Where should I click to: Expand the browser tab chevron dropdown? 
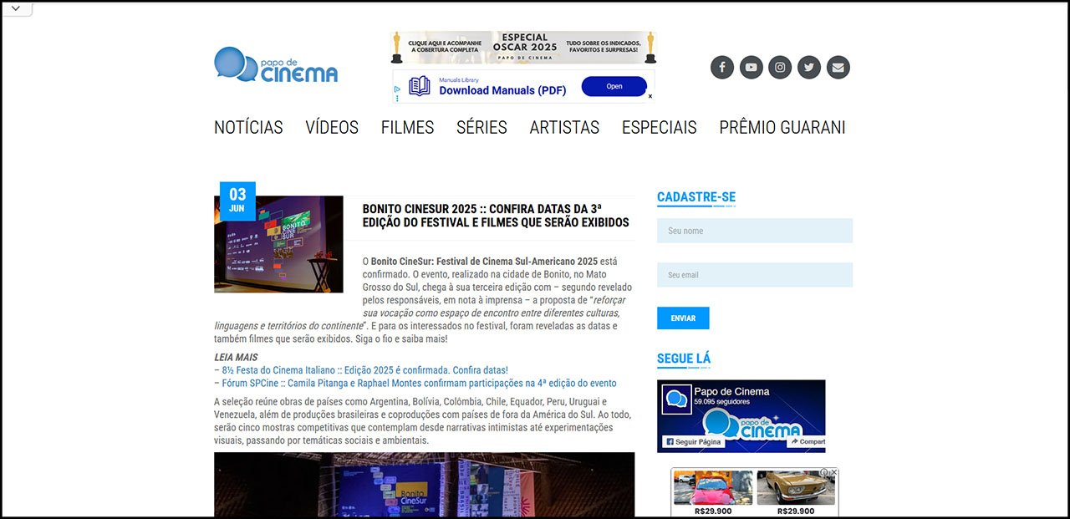(x=17, y=10)
